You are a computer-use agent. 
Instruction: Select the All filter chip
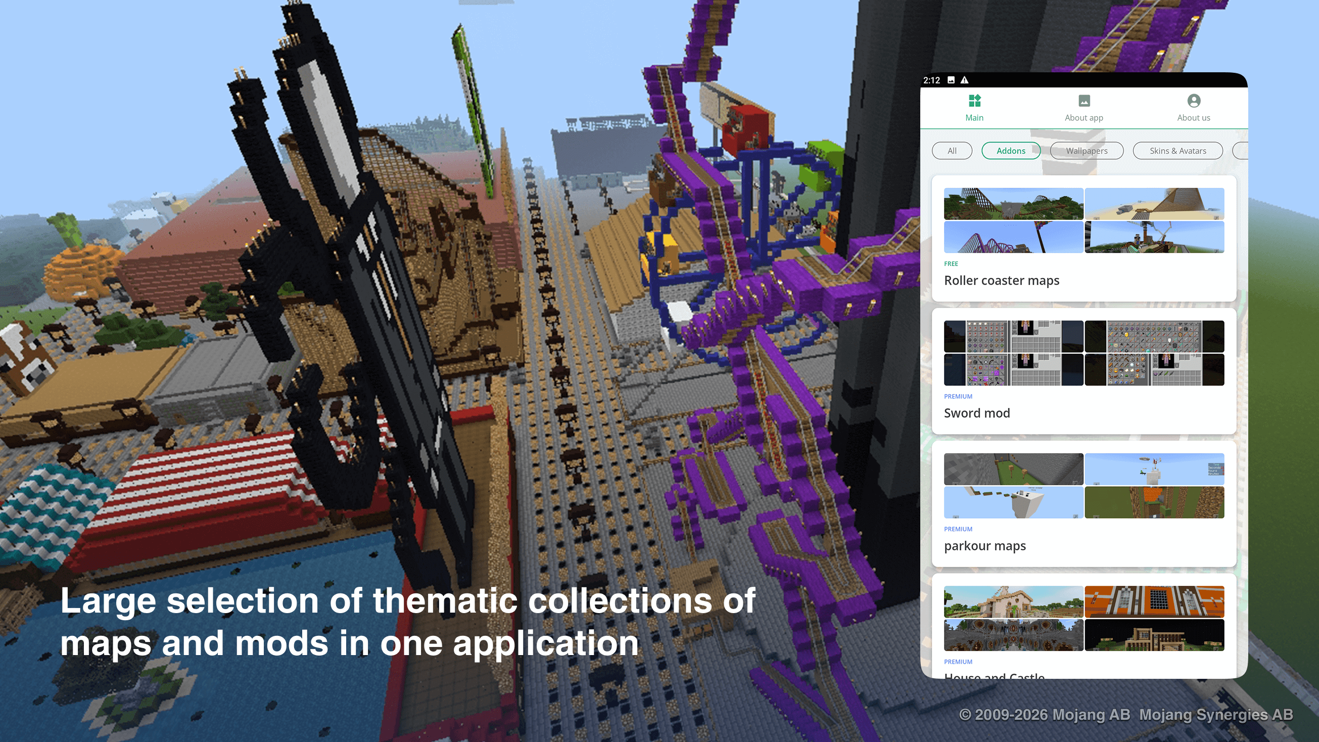pos(952,151)
